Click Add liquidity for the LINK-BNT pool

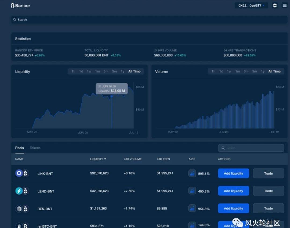(233, 173)
